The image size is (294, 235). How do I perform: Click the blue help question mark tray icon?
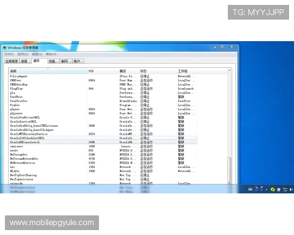(256, 189)
